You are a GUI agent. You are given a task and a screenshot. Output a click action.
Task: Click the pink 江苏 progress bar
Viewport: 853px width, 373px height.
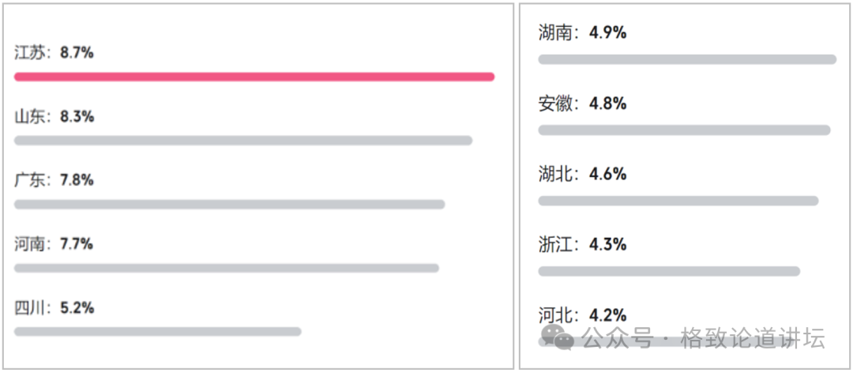[x=254, y=77]
